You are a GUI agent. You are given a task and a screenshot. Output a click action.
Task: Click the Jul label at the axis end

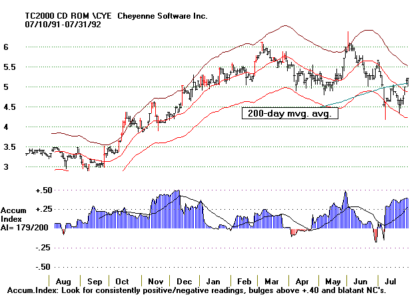click(392, 282)
